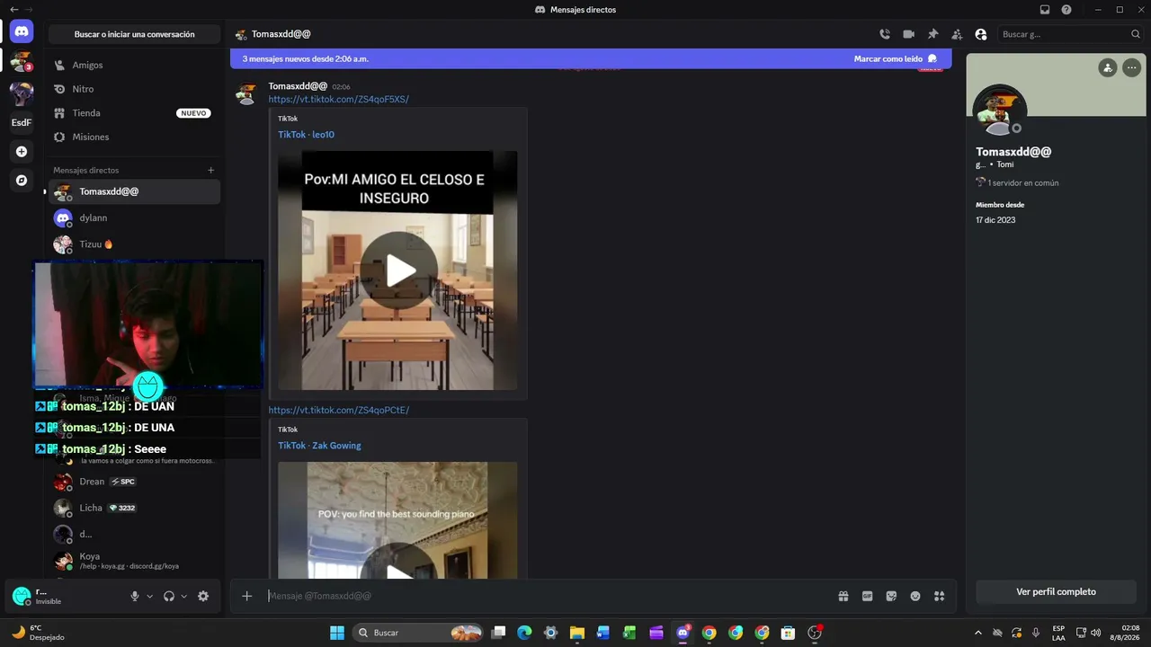Open the Drean direct message
The image size is (1151, 647).
[x=135, y=482]
